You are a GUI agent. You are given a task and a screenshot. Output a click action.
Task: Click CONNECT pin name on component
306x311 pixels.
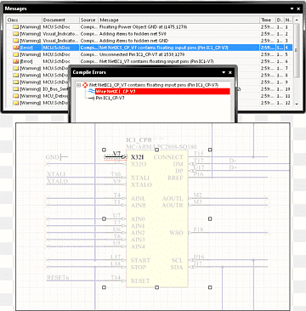click(x=168, y=157)
